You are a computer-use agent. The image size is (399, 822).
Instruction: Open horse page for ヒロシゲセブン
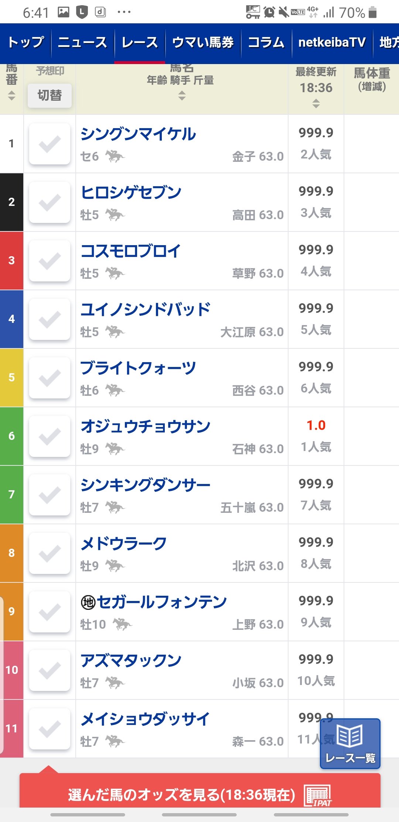(x=131, y=193)
